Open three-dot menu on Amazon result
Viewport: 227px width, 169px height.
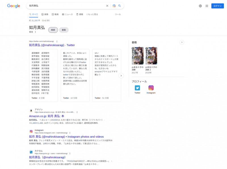coord(77,112)
